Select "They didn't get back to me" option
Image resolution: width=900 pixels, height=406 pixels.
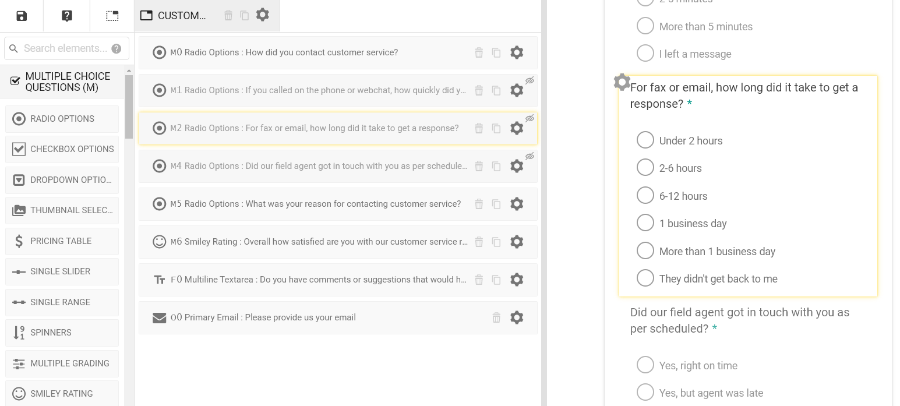pyautogui.click(x=645, y=278)
